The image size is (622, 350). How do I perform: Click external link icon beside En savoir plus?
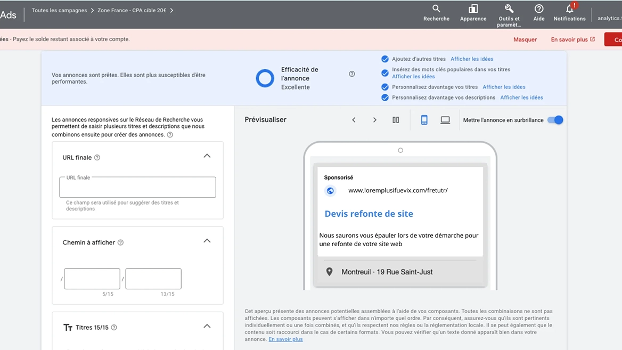pos(593,39)
